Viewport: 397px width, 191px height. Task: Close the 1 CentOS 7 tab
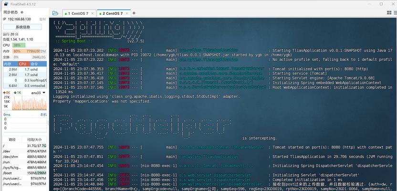tap(93, 13)
